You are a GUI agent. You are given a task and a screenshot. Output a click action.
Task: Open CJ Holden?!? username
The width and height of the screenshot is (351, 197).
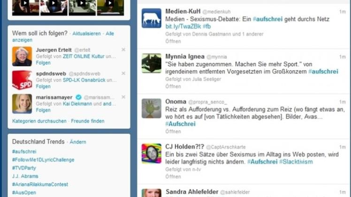coord(185,147)
